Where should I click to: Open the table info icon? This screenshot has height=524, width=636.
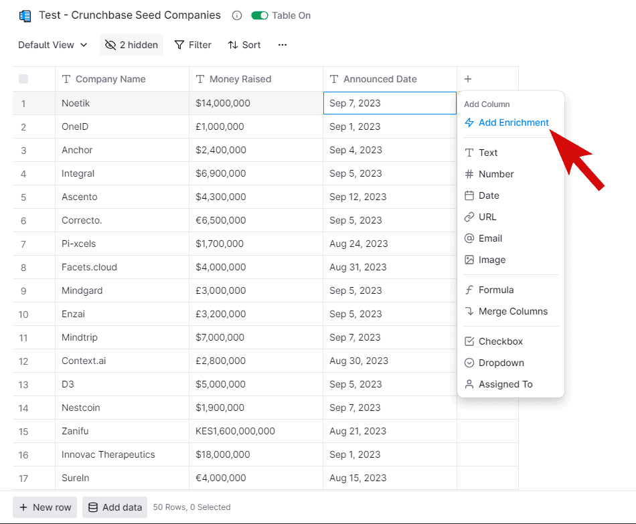[x=237, y=15]
